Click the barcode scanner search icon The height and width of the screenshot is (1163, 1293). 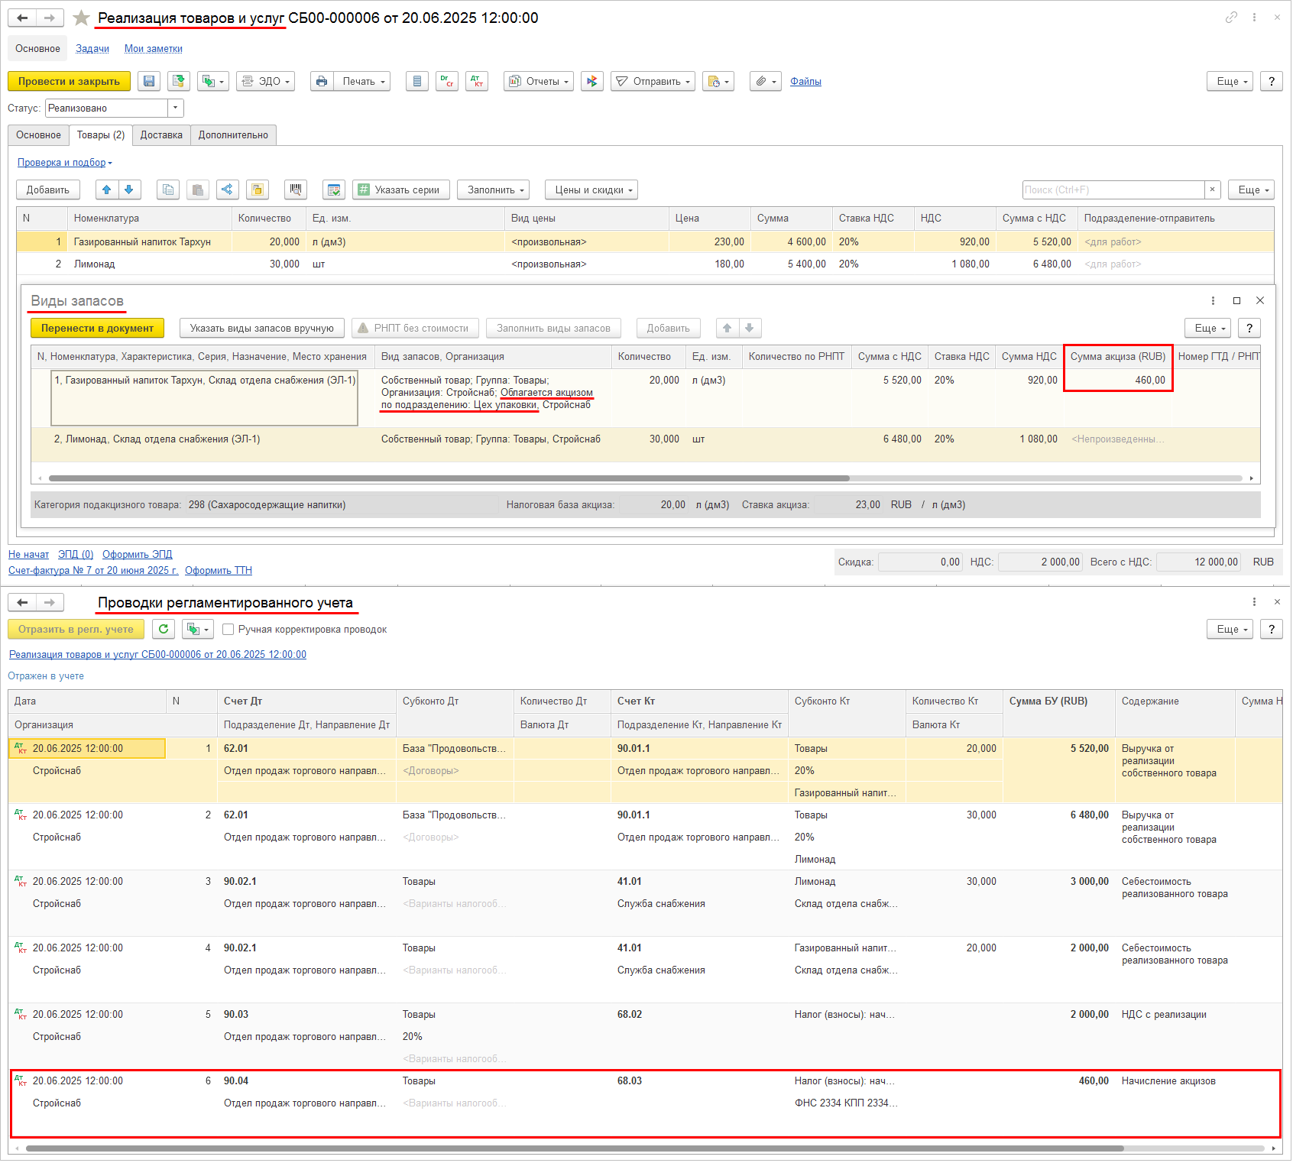point(295,190)
